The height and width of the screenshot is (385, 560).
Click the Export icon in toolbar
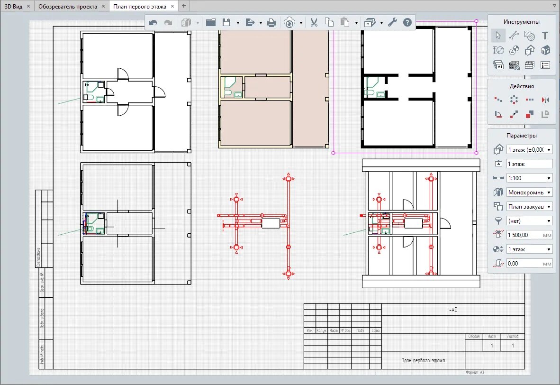[250, 22]
